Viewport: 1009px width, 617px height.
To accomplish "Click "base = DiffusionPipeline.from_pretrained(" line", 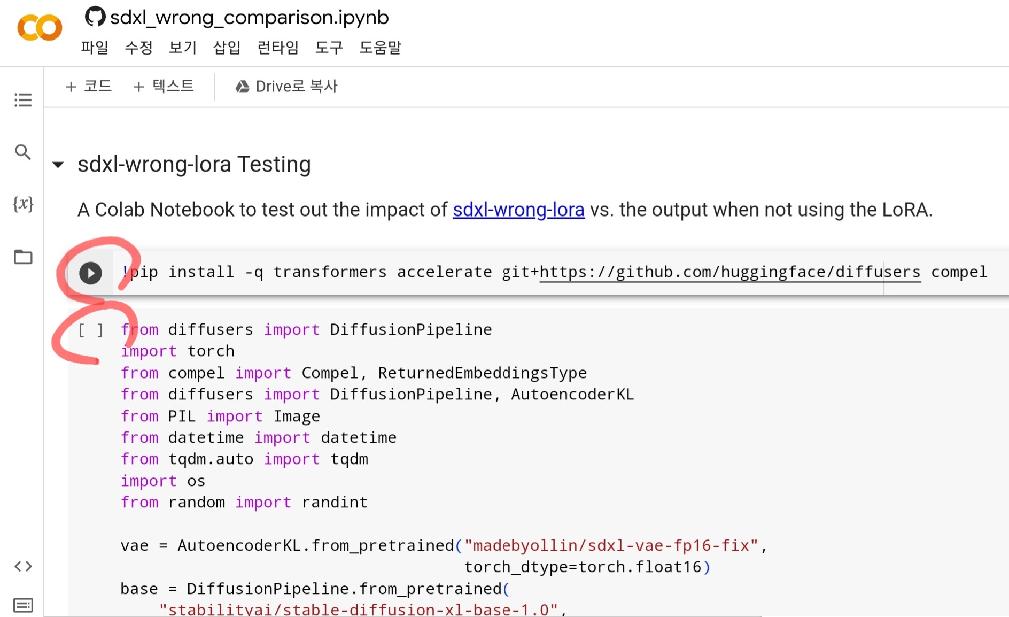I will click(x=315, y=589).
